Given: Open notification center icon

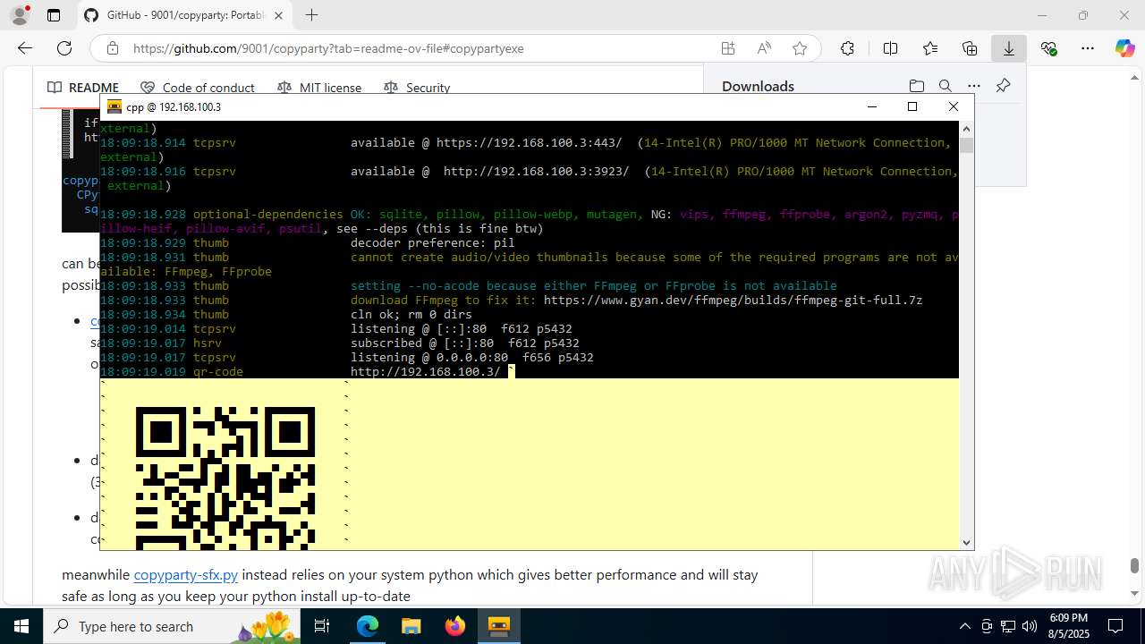Looking at the screenshot, I should (x=1115, y=626).
